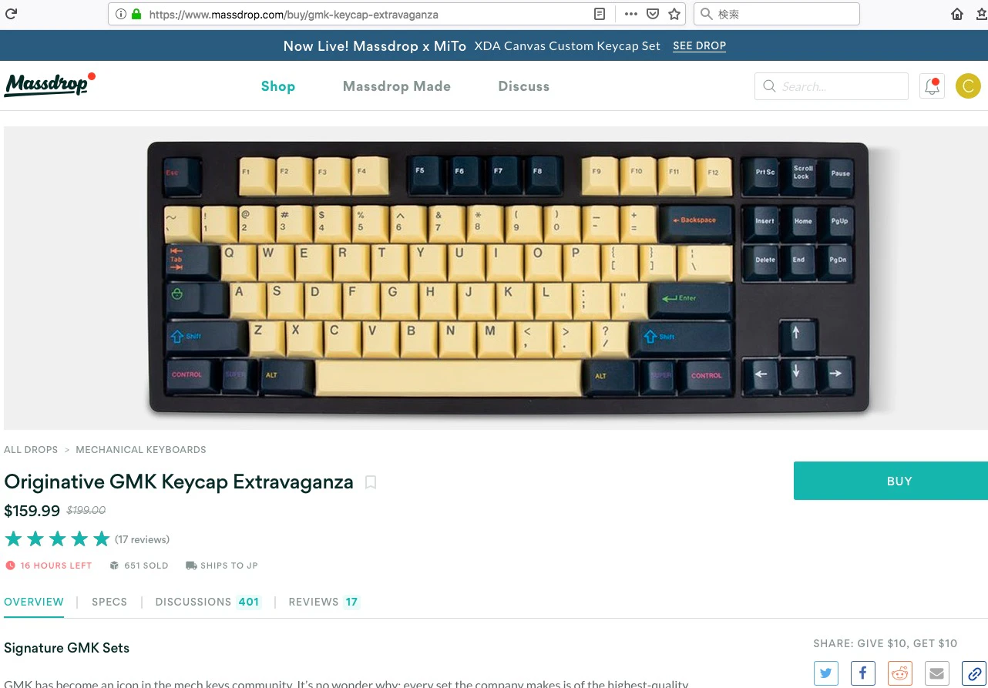Share the drop via email icon
988x688 pixels.
tap(937, 673)
